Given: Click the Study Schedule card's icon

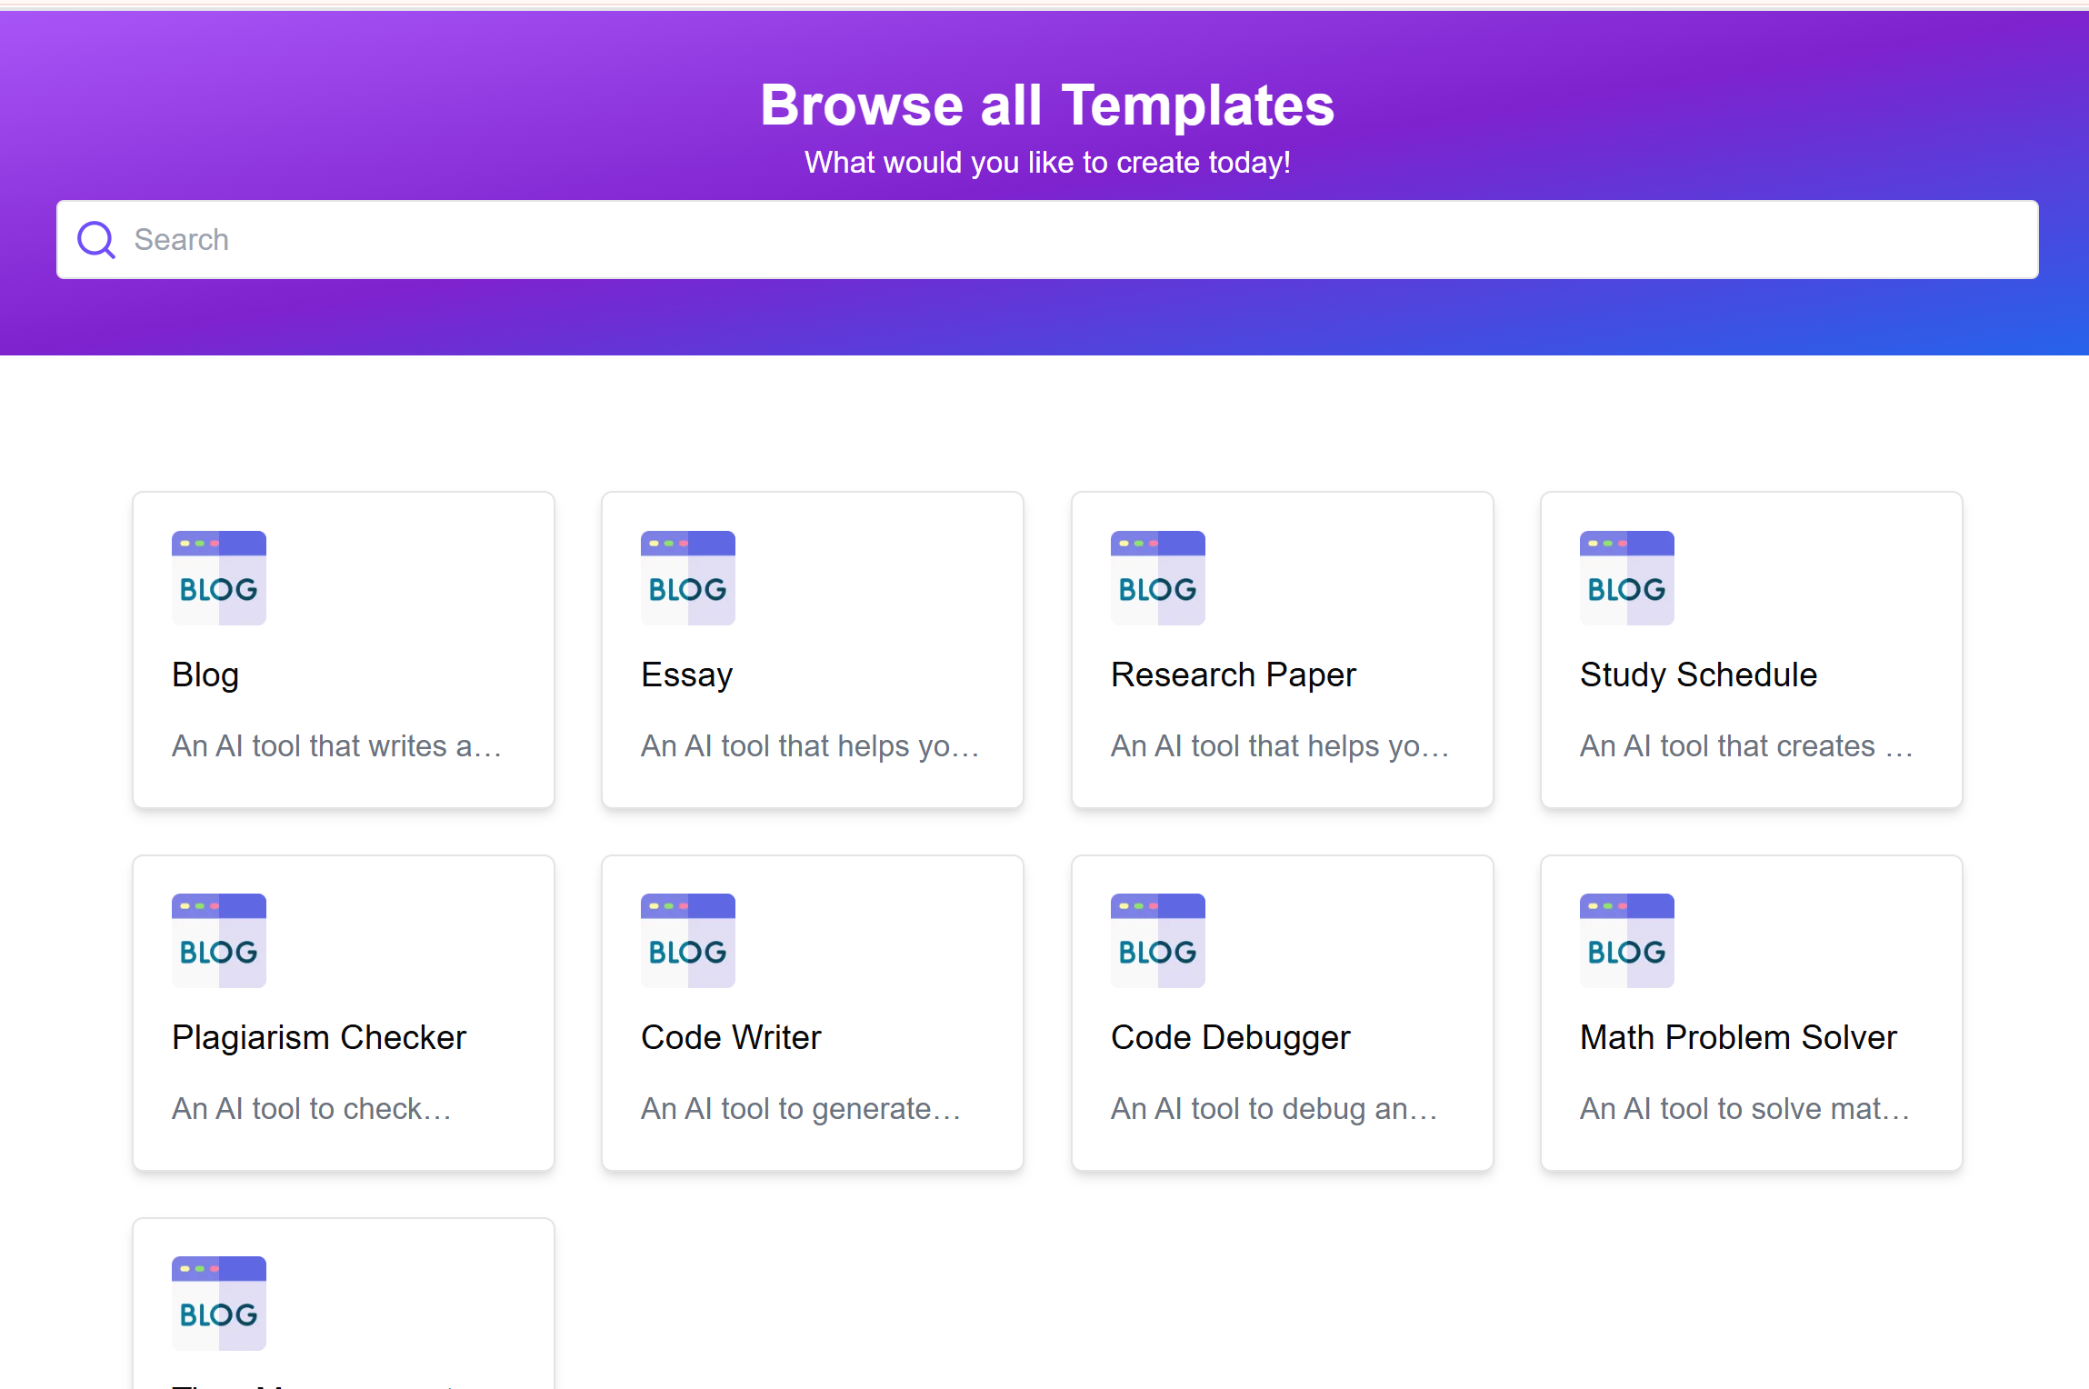Looking at the screenshot, I should tap(1626, 578).
